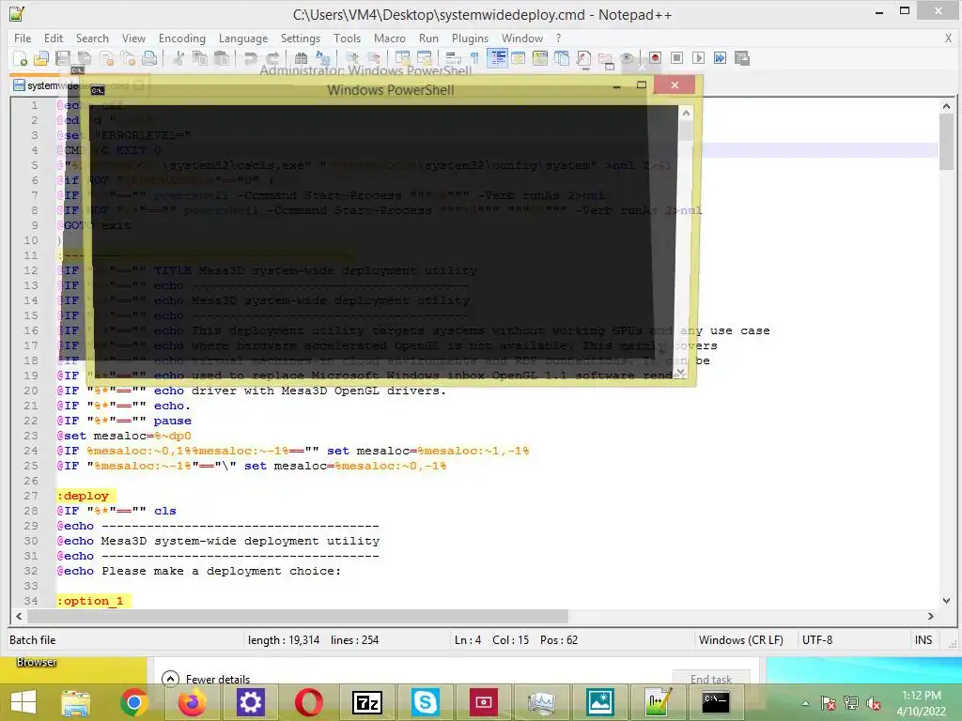Screen dimensions: 962x721
Task: Toggle Word wrap in the toolbar
Action: (x=454, y=58)
